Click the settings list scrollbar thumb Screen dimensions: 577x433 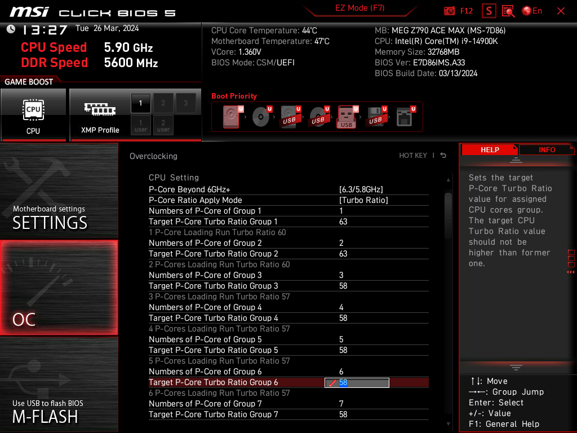coord(448,216)
